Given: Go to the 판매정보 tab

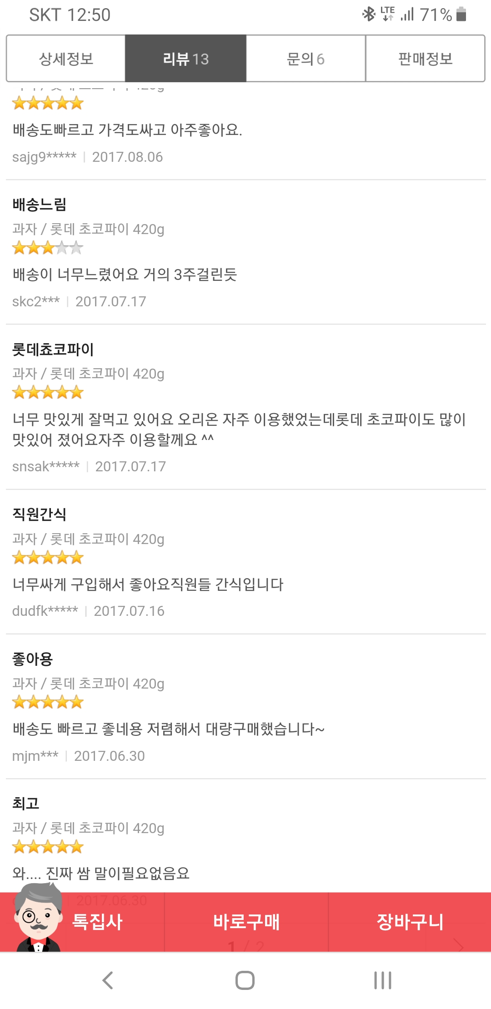Looking at the screenshot, I should tap(425, 59).
